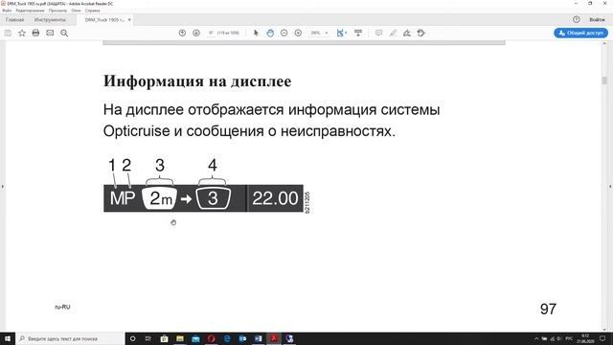Open the notification center icon
The width and height of the screenshot is (613, 345).
(x=602, y=338)
